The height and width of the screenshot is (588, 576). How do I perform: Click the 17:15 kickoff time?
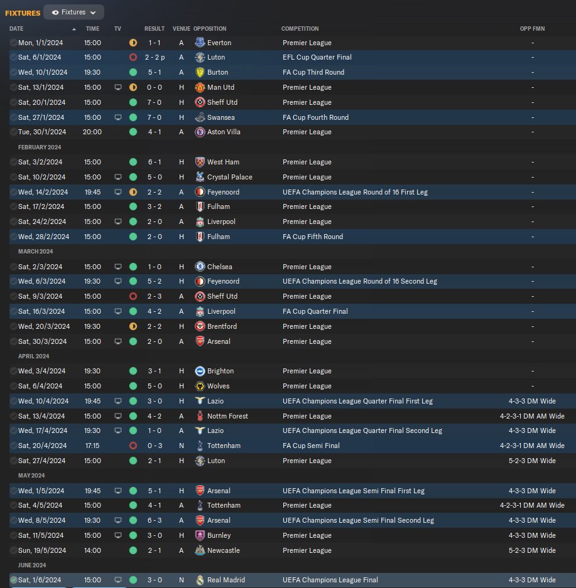point(92,446)
